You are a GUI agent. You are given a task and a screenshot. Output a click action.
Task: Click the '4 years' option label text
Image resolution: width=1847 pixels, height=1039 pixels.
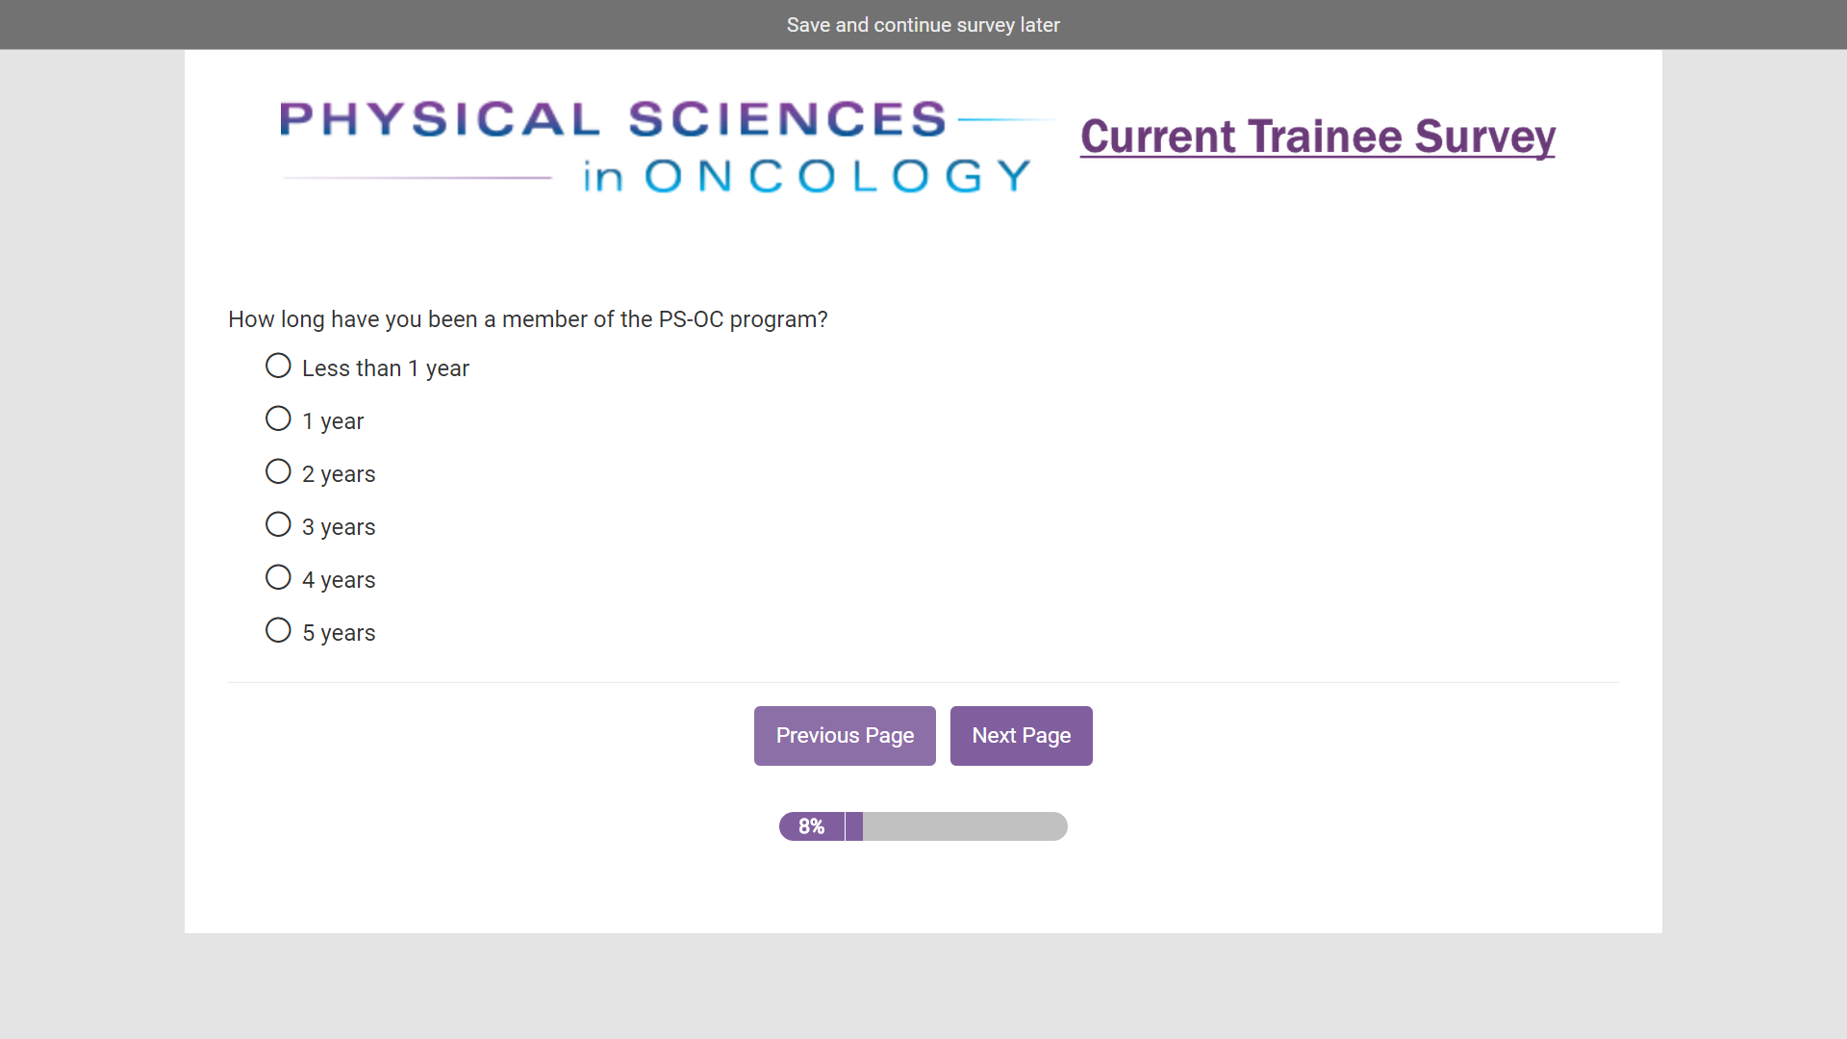click(x=339, y=580)
